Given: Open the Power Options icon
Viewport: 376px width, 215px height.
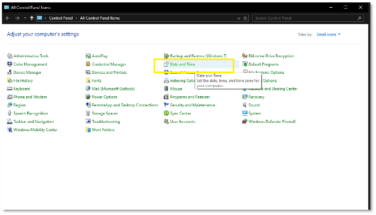Looking at the screenshot, I should point(88,97).
